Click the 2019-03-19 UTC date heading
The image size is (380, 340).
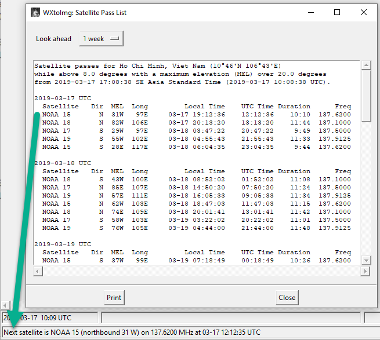click(x=63, y=244)
